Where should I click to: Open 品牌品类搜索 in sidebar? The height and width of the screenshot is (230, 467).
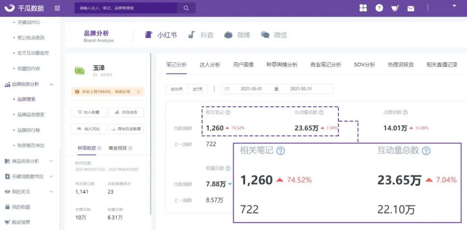coord(31,115)
